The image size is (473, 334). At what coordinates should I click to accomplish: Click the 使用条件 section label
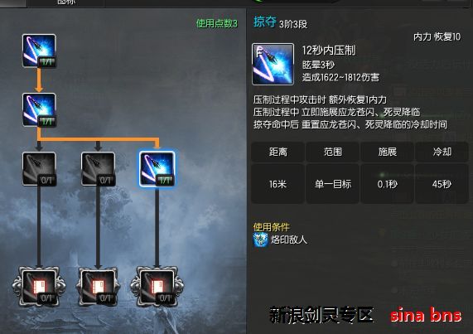[x=271, y=227]
